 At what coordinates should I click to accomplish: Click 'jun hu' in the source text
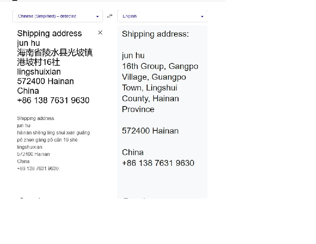tap(28, 43)
